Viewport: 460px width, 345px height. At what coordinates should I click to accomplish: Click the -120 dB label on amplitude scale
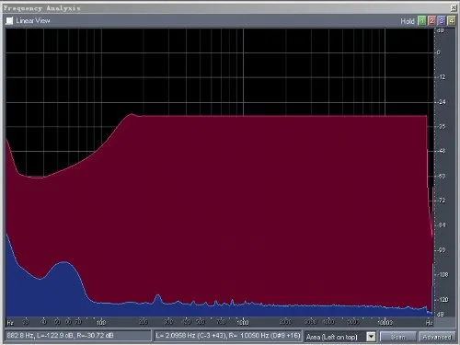tap(443, 299)
